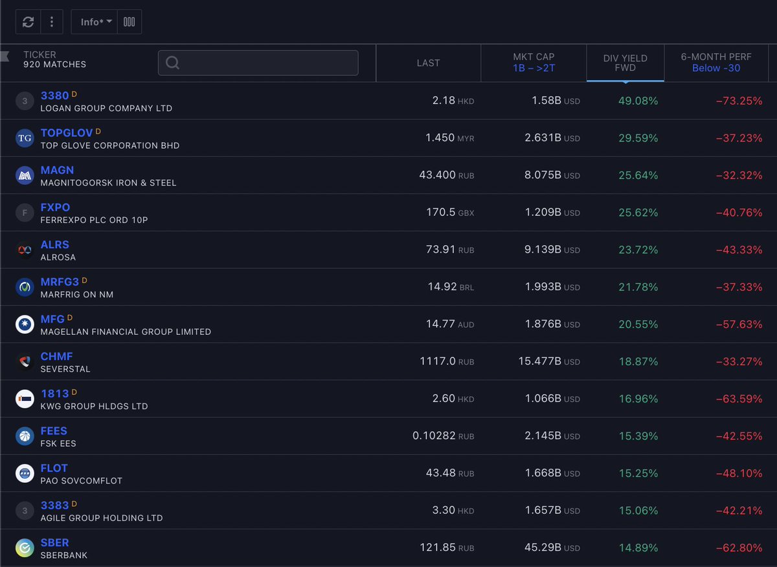Screen dimensions: 777x567
Task: Click the Below -30 filter value
Action: click(716, 68)
